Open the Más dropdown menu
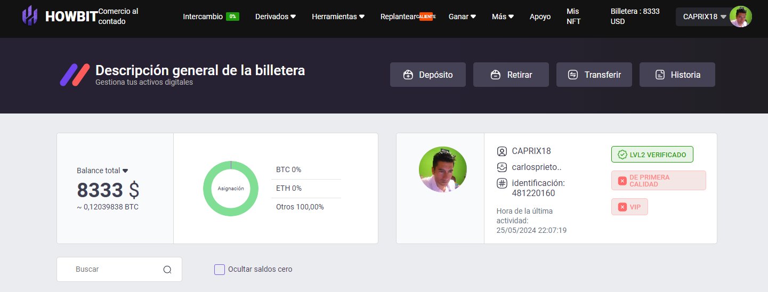768x292 pixels. (503, 17)
